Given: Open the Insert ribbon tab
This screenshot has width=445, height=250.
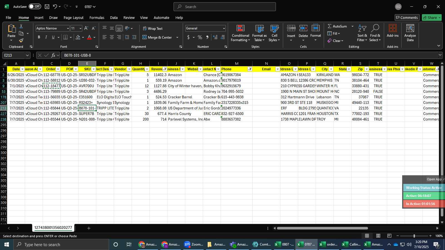Looking at the screenshot, I should pos(39,17).
